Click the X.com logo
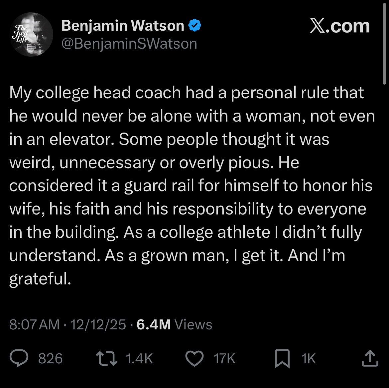This screenshot has width=389, height=388. 339,27
